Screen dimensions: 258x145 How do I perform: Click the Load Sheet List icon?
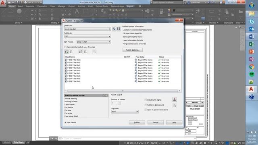[x=114, y=29]
